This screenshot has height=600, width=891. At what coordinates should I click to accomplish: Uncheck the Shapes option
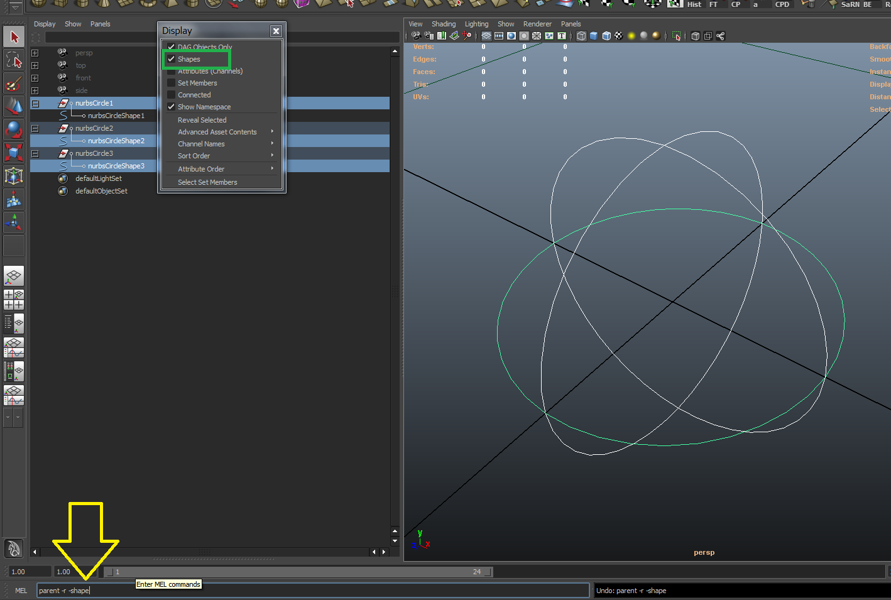pos(171,59)
